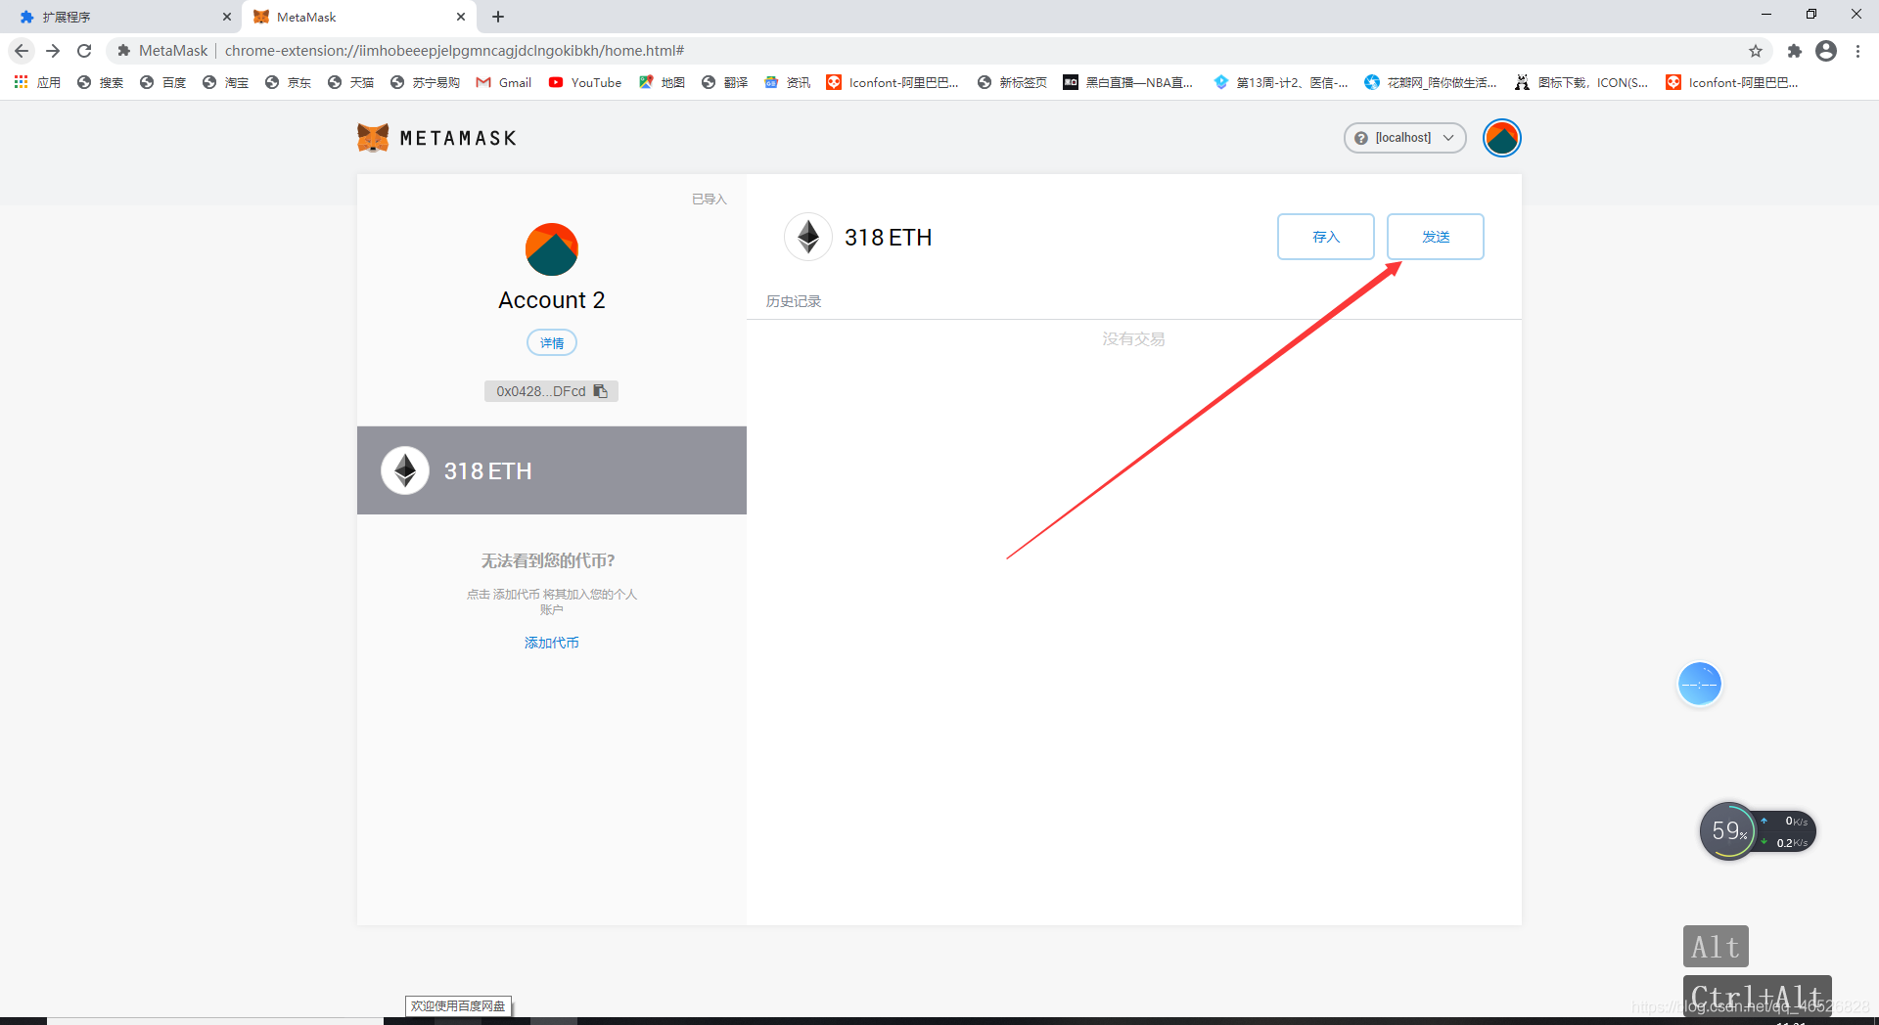
Task: Open the Chrome profile icon
Action: point(1826,51)
